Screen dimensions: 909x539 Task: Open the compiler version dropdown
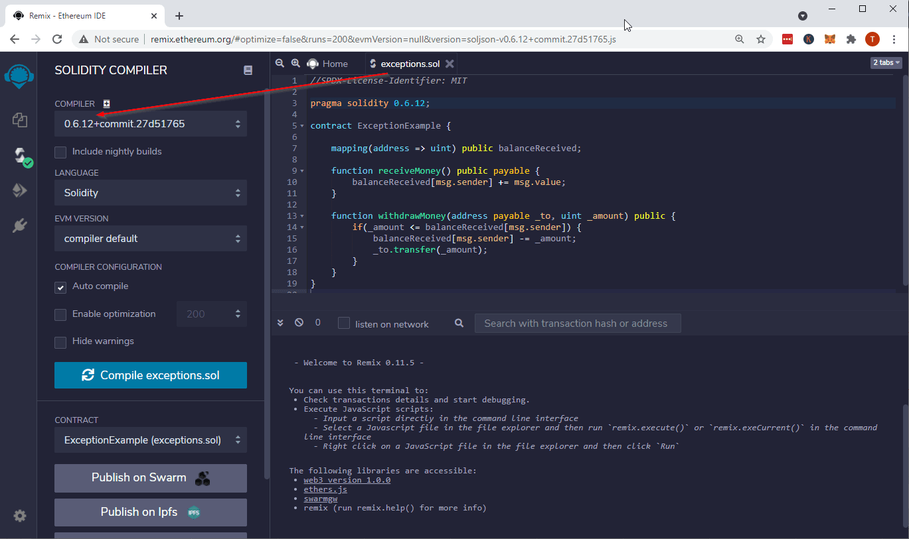[151, 124]
